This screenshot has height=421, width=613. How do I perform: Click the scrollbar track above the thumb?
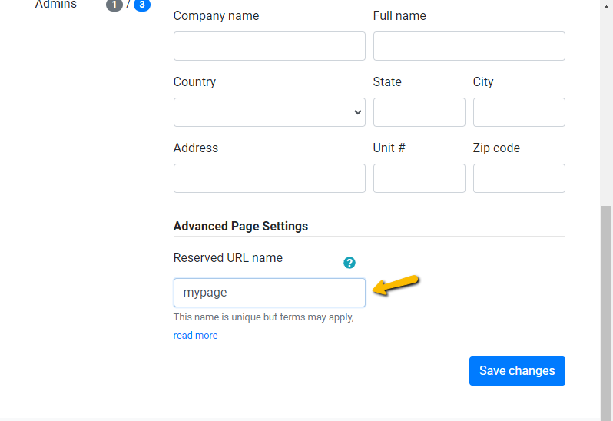607,100
